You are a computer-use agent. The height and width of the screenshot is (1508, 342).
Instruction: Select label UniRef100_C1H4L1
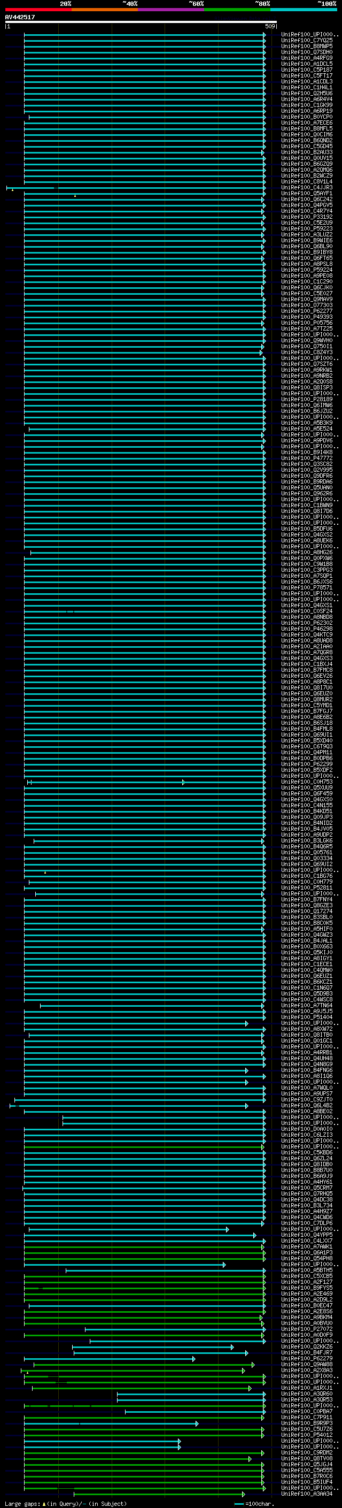(307, 87)
